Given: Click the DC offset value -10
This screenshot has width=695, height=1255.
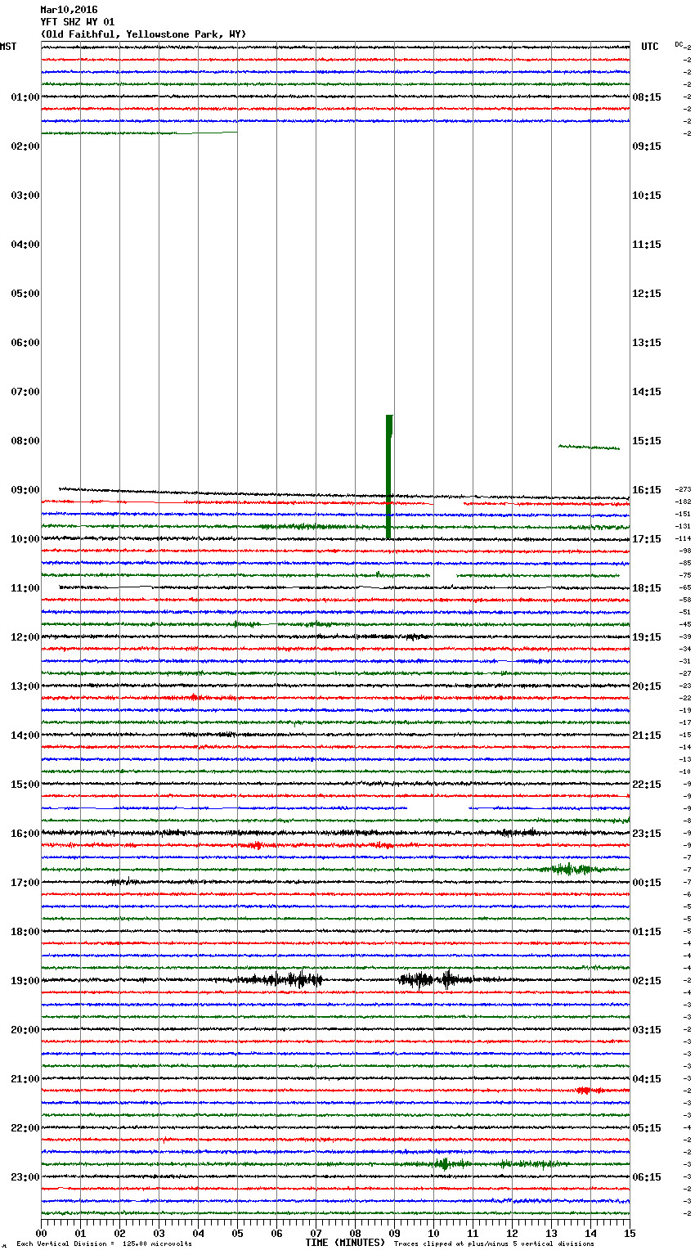Looking at the screenshot, I should [x=685, y=771].
